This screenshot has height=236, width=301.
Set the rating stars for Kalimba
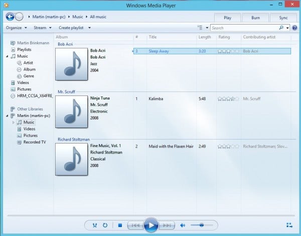point(228,99)
